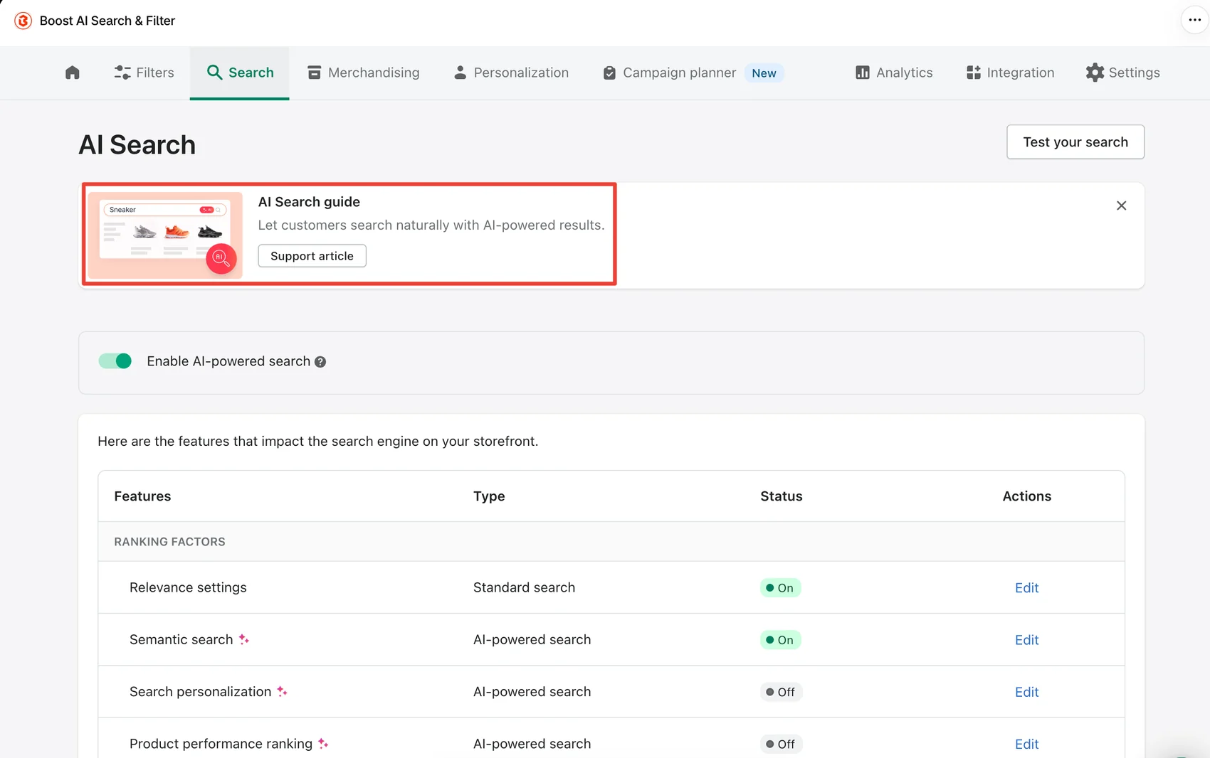Click the Test your search button
The image size is (1210, 758).
(1075, 142)
